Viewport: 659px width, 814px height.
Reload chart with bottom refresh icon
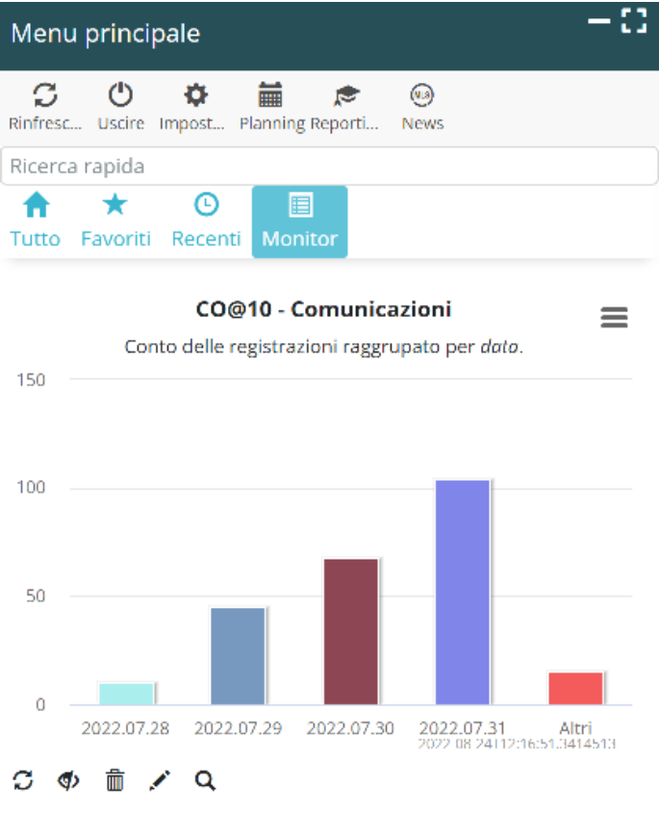click(24, 780)
